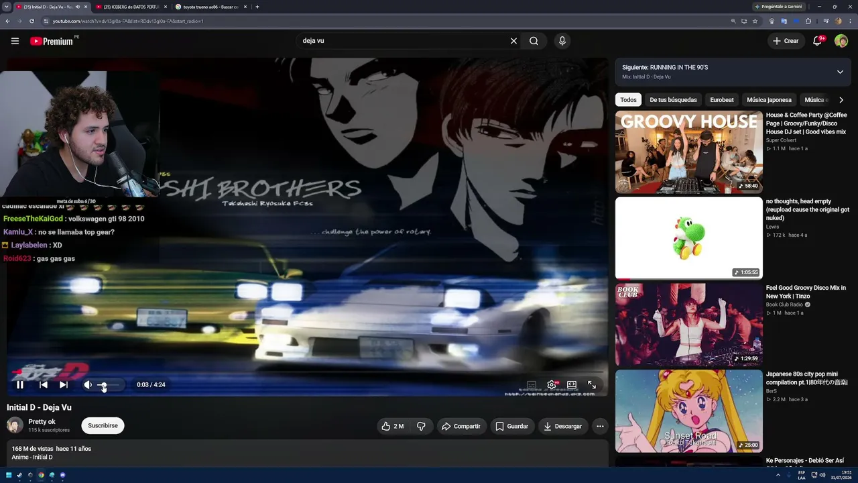The height and width of the screenshot is (483, 858).
Task: Skip to the next video
Action: pos(63,384)
